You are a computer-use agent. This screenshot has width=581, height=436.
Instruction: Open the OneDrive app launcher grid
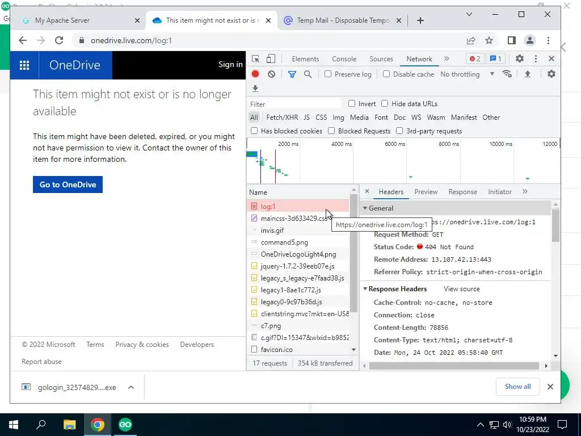point(24,65)
